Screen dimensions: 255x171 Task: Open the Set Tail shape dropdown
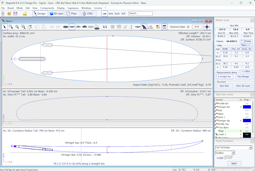pos(250,148)
